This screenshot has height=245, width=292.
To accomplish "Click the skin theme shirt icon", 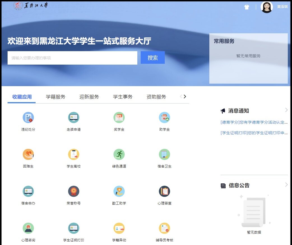I will 247,7.
